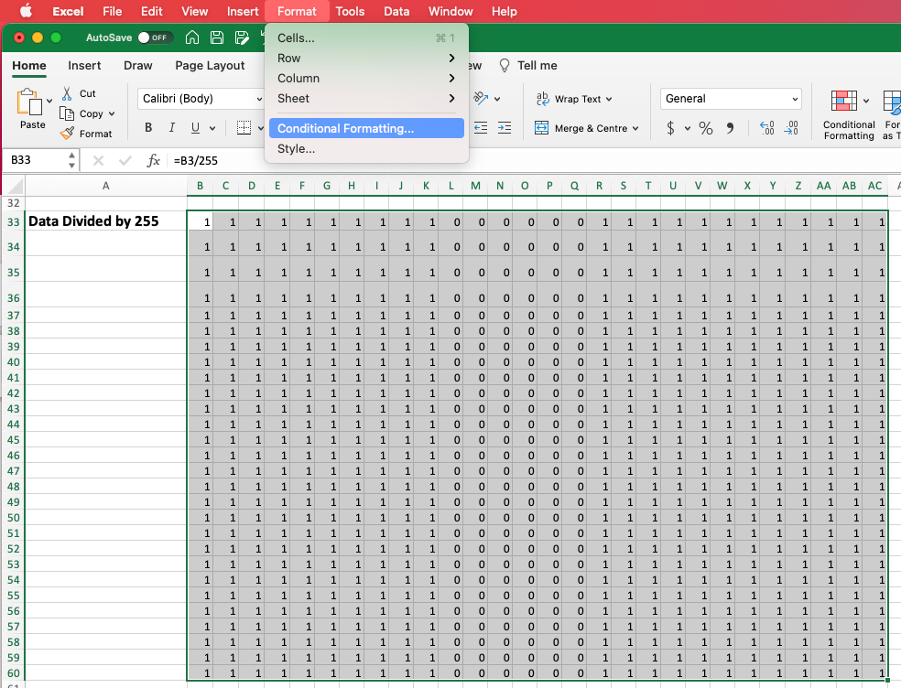901x688 pixels.
Task: Choose Conditional Formatting... in Format menu
Action: [x=366, y=128]
